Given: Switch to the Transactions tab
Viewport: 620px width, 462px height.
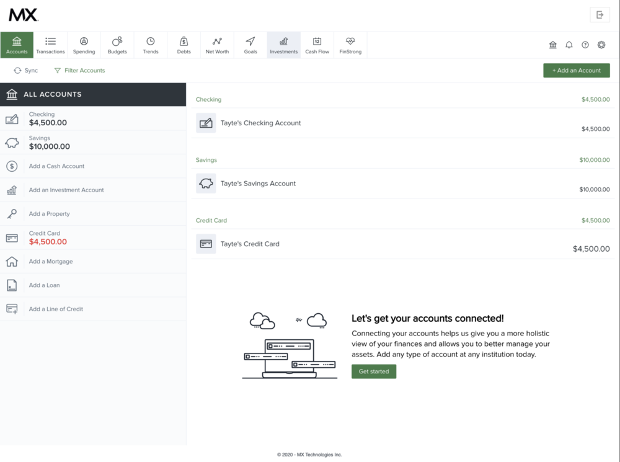Looking at the screenshot, I should (50, 45).
